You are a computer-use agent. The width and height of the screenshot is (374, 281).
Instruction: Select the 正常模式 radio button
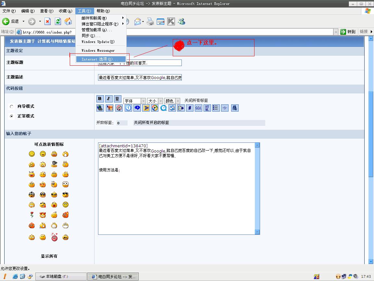pos(12,116)
